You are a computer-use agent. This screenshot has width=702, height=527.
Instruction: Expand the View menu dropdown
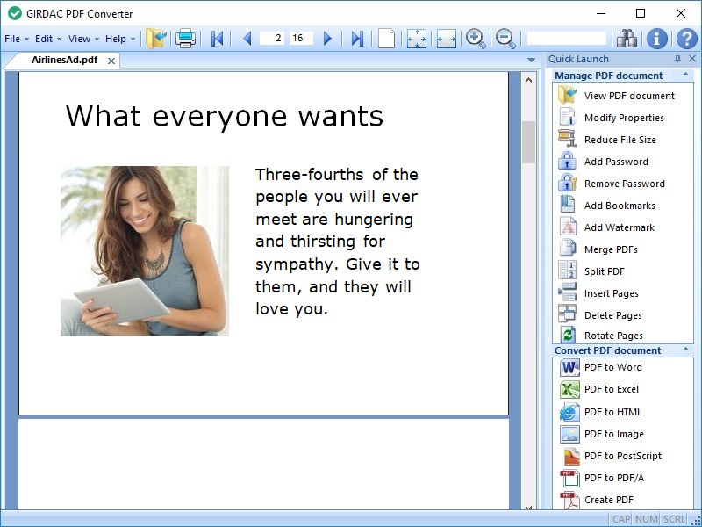(80, 38)
